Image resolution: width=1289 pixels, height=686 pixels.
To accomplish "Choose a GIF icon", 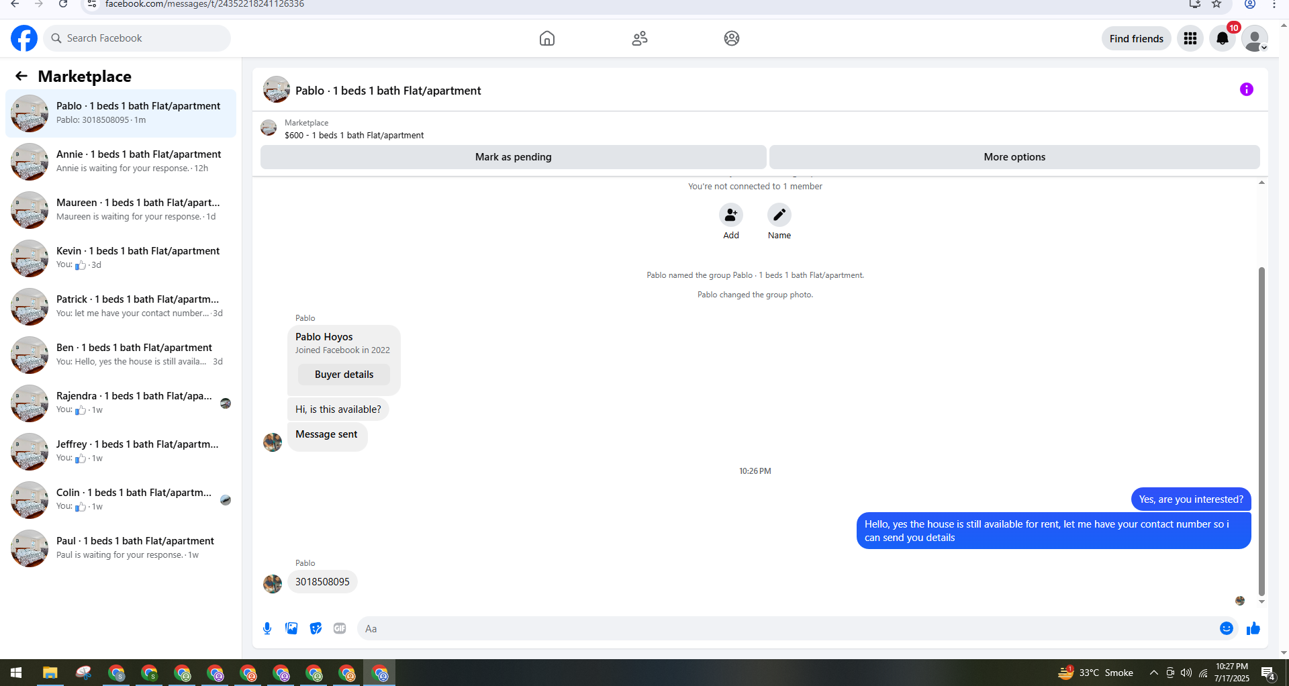I will pos(340,628).
